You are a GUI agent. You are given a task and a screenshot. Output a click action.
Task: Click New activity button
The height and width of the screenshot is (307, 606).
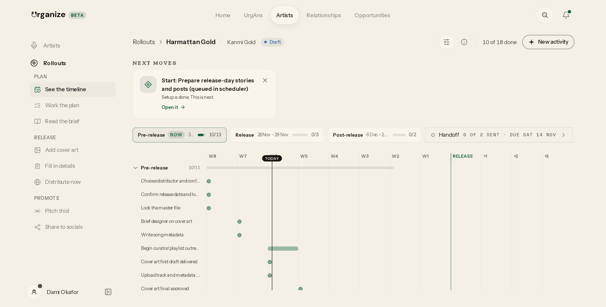point(548,42)
